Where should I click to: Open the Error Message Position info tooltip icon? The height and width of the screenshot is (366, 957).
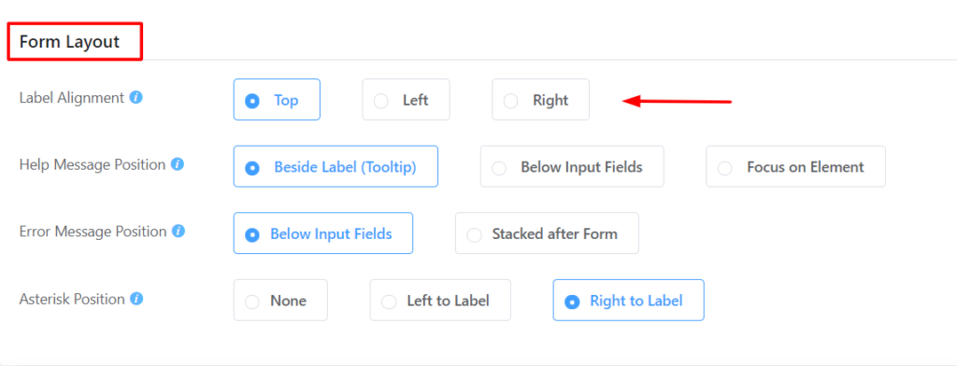(x=179, y=232)
